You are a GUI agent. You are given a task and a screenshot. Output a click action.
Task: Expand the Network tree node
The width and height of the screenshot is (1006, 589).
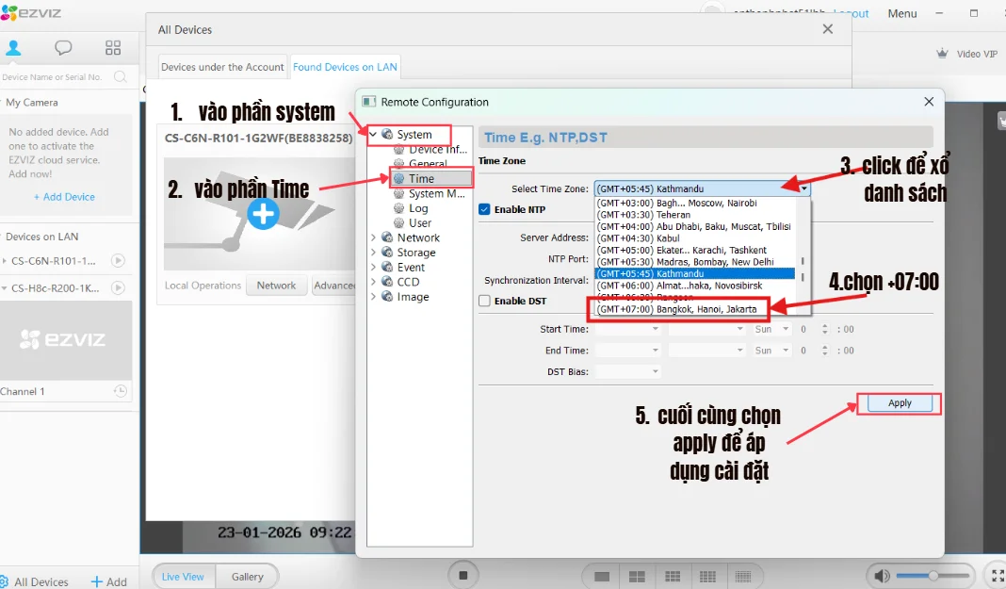(x=374, y=238)
